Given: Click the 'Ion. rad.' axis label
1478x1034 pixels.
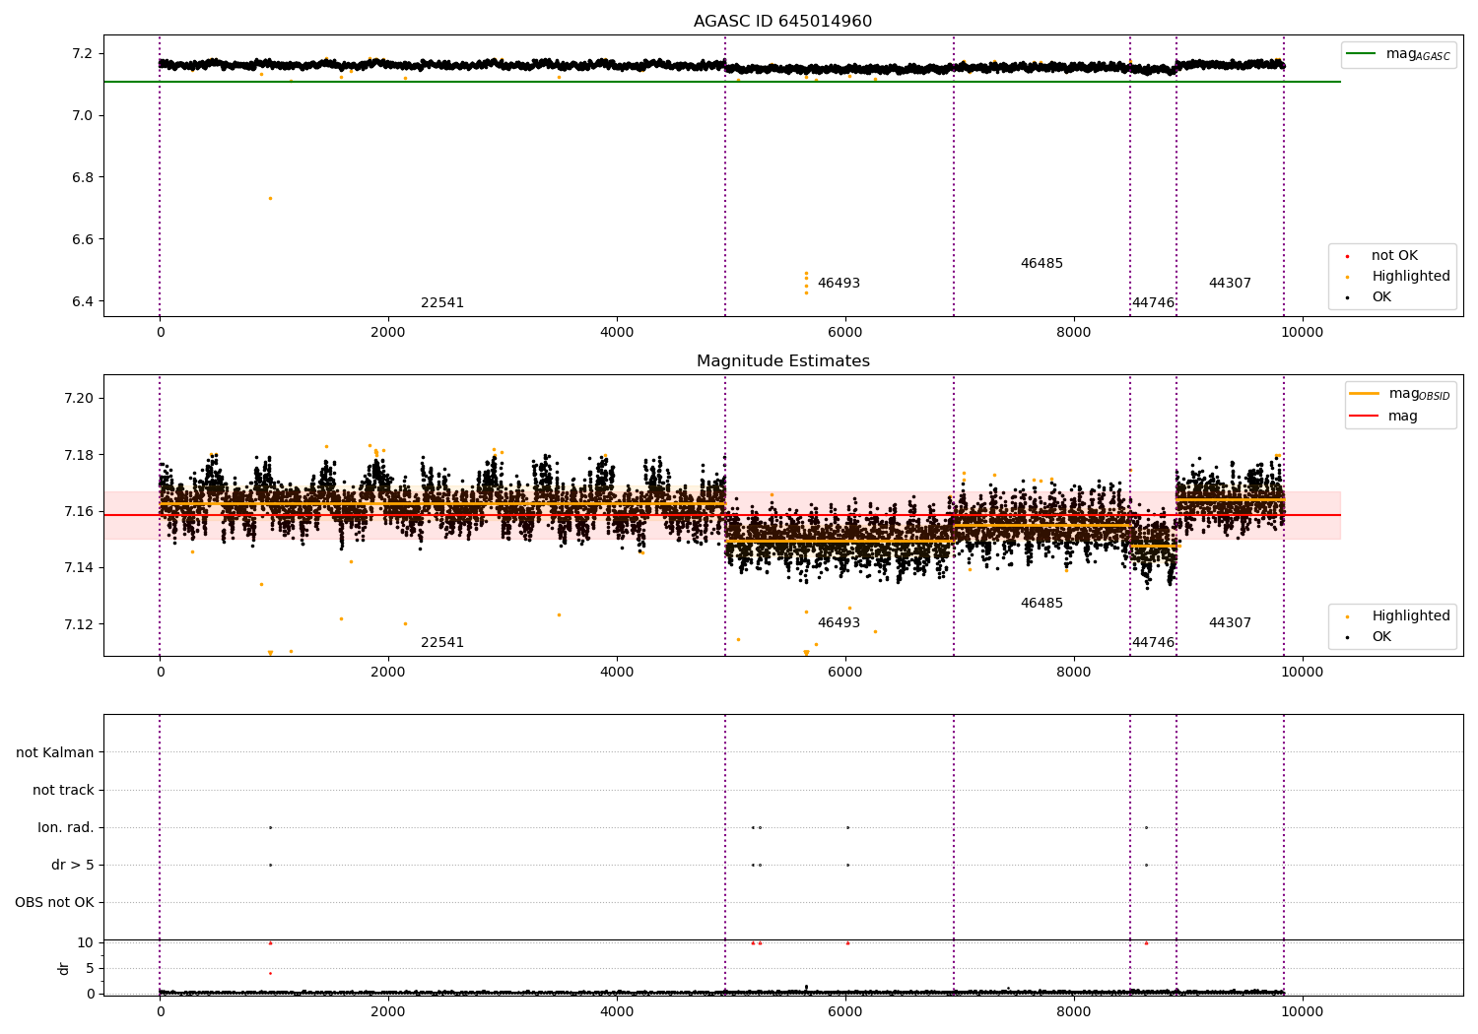Looking at the screenshot, I should pos(66,828).
